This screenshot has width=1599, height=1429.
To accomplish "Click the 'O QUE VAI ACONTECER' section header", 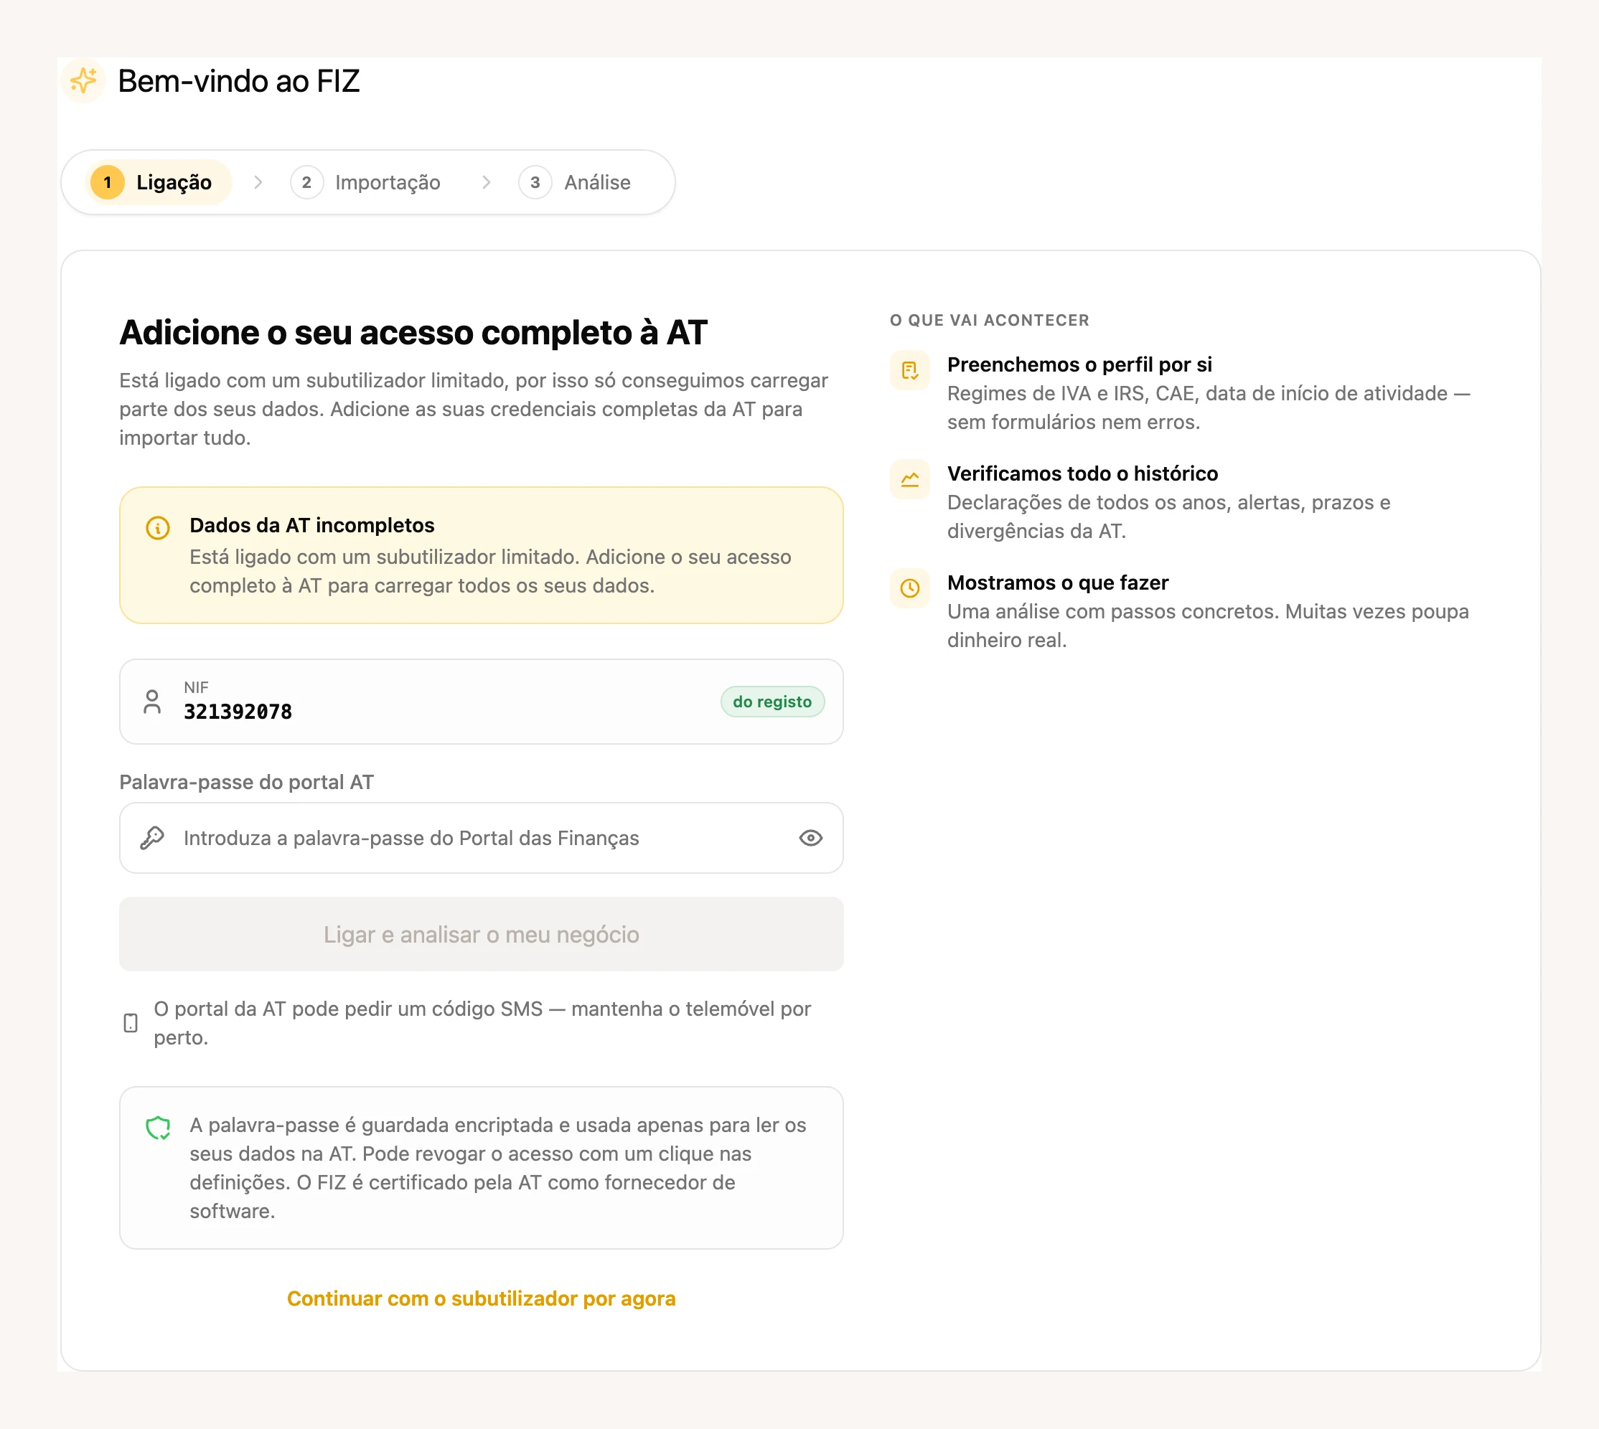I will coord(990,321).
